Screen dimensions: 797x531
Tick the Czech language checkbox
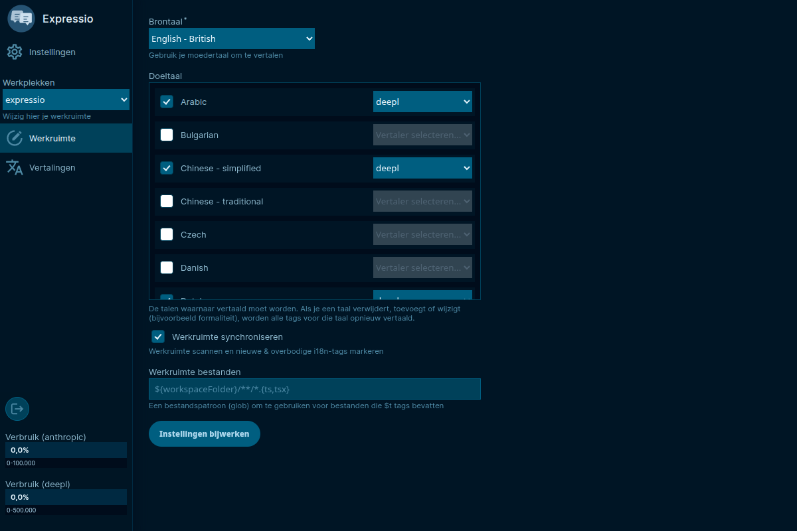pyautogui.click(x=167, y=234)
